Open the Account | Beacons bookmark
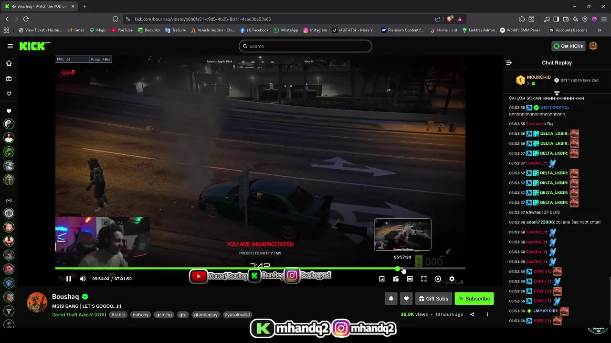Viewport: 611px width, 343px height. 568,30
